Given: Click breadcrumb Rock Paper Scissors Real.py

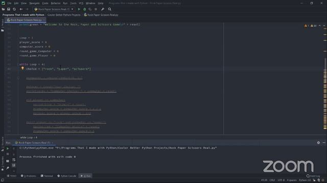Looking at the screenshot, I should tap(101, 15).
